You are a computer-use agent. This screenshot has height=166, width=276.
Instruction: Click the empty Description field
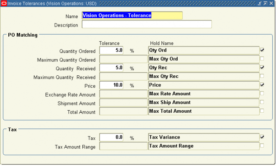tap(147, 24)
